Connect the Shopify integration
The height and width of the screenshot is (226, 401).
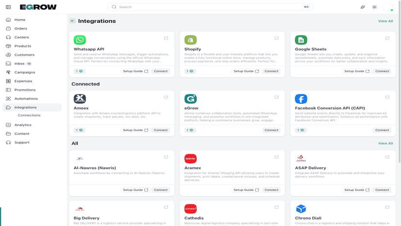[x=271, y=71]
